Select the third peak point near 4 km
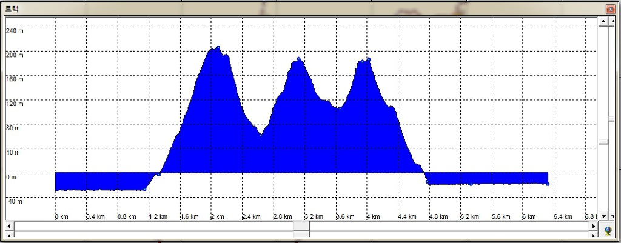Image resolution: width=621 pixels, height=243 pixels. click(369, 59)
